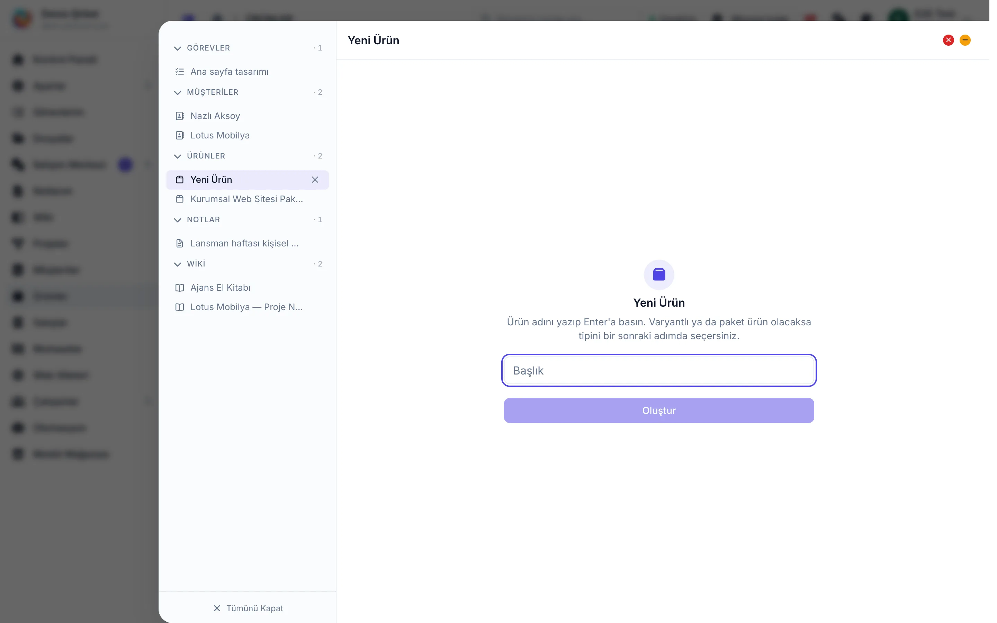Click the Oluştur button
Image resolution: width=997 pixels, height=623 pixels.
coord(659,410)
